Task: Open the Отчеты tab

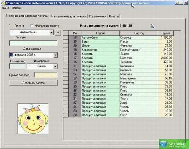Action: click(x=114, y=16)
